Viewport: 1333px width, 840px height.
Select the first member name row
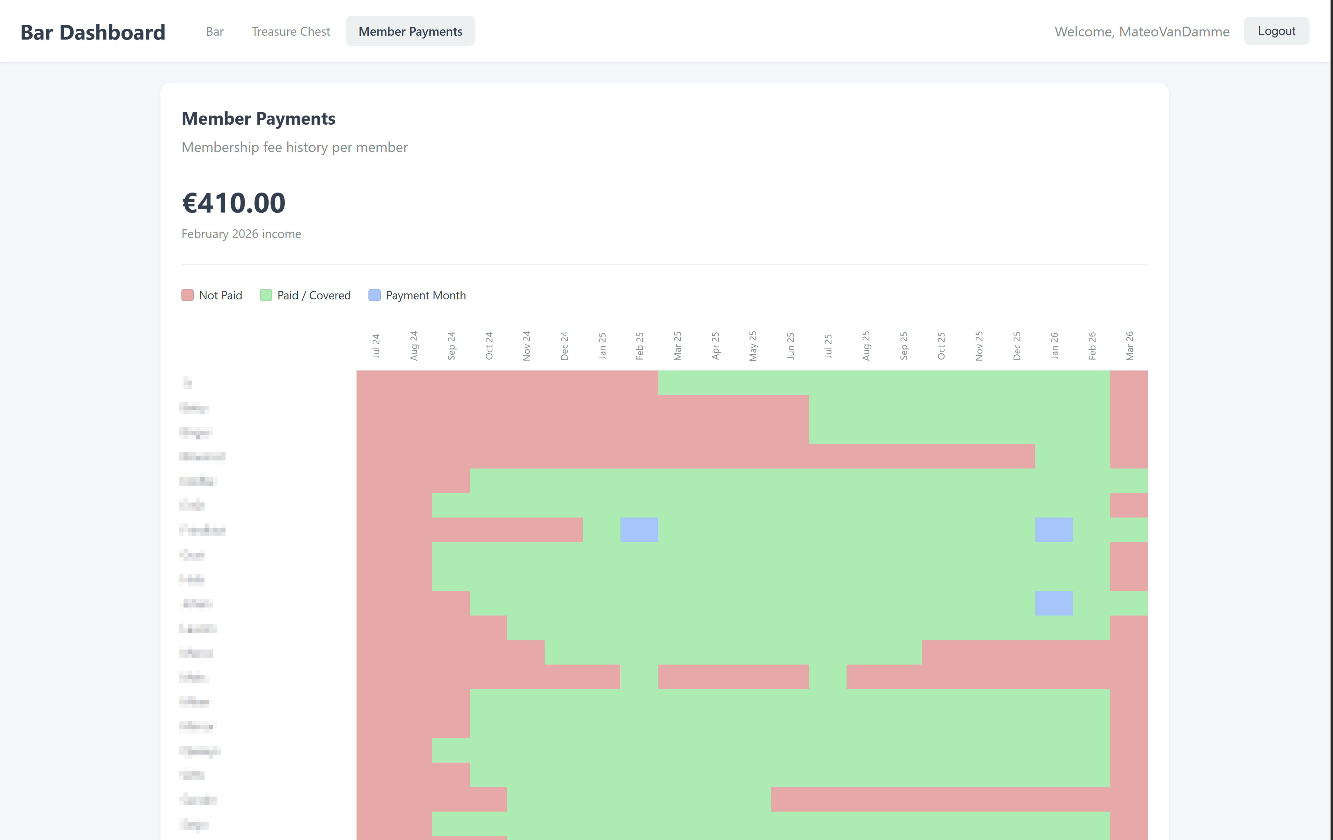[x=188, y=383]
